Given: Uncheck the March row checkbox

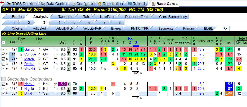Looking at the screenshot, I should point(3,59).
